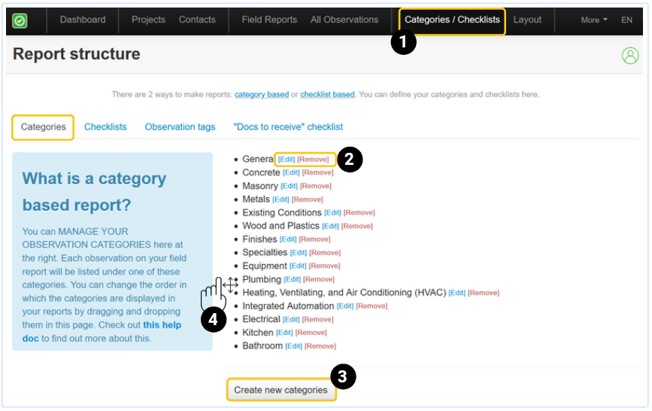652x411 pixels.
Task: Edit the Wood and Plastics category
Action: point(331,226)
